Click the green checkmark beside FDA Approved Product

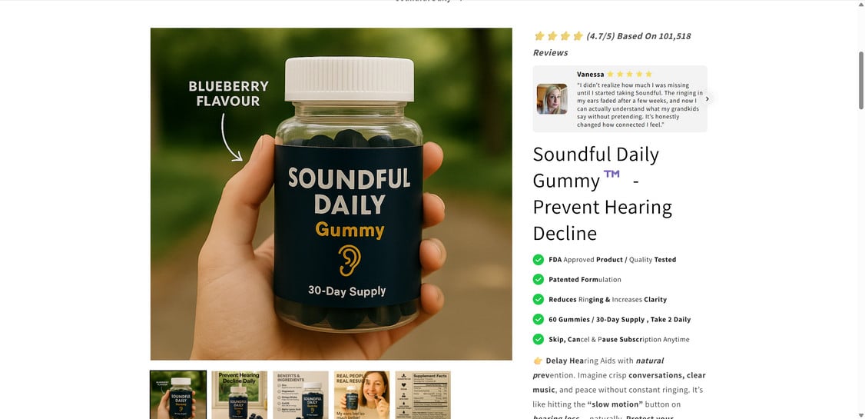[x=539, y=259]
